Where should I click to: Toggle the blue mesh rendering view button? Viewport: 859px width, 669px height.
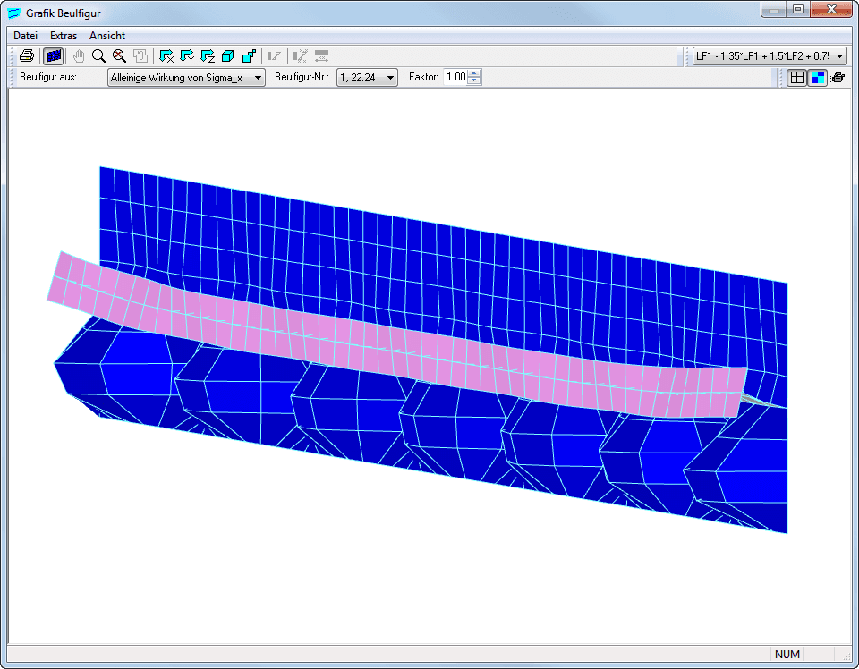(54, 55)
